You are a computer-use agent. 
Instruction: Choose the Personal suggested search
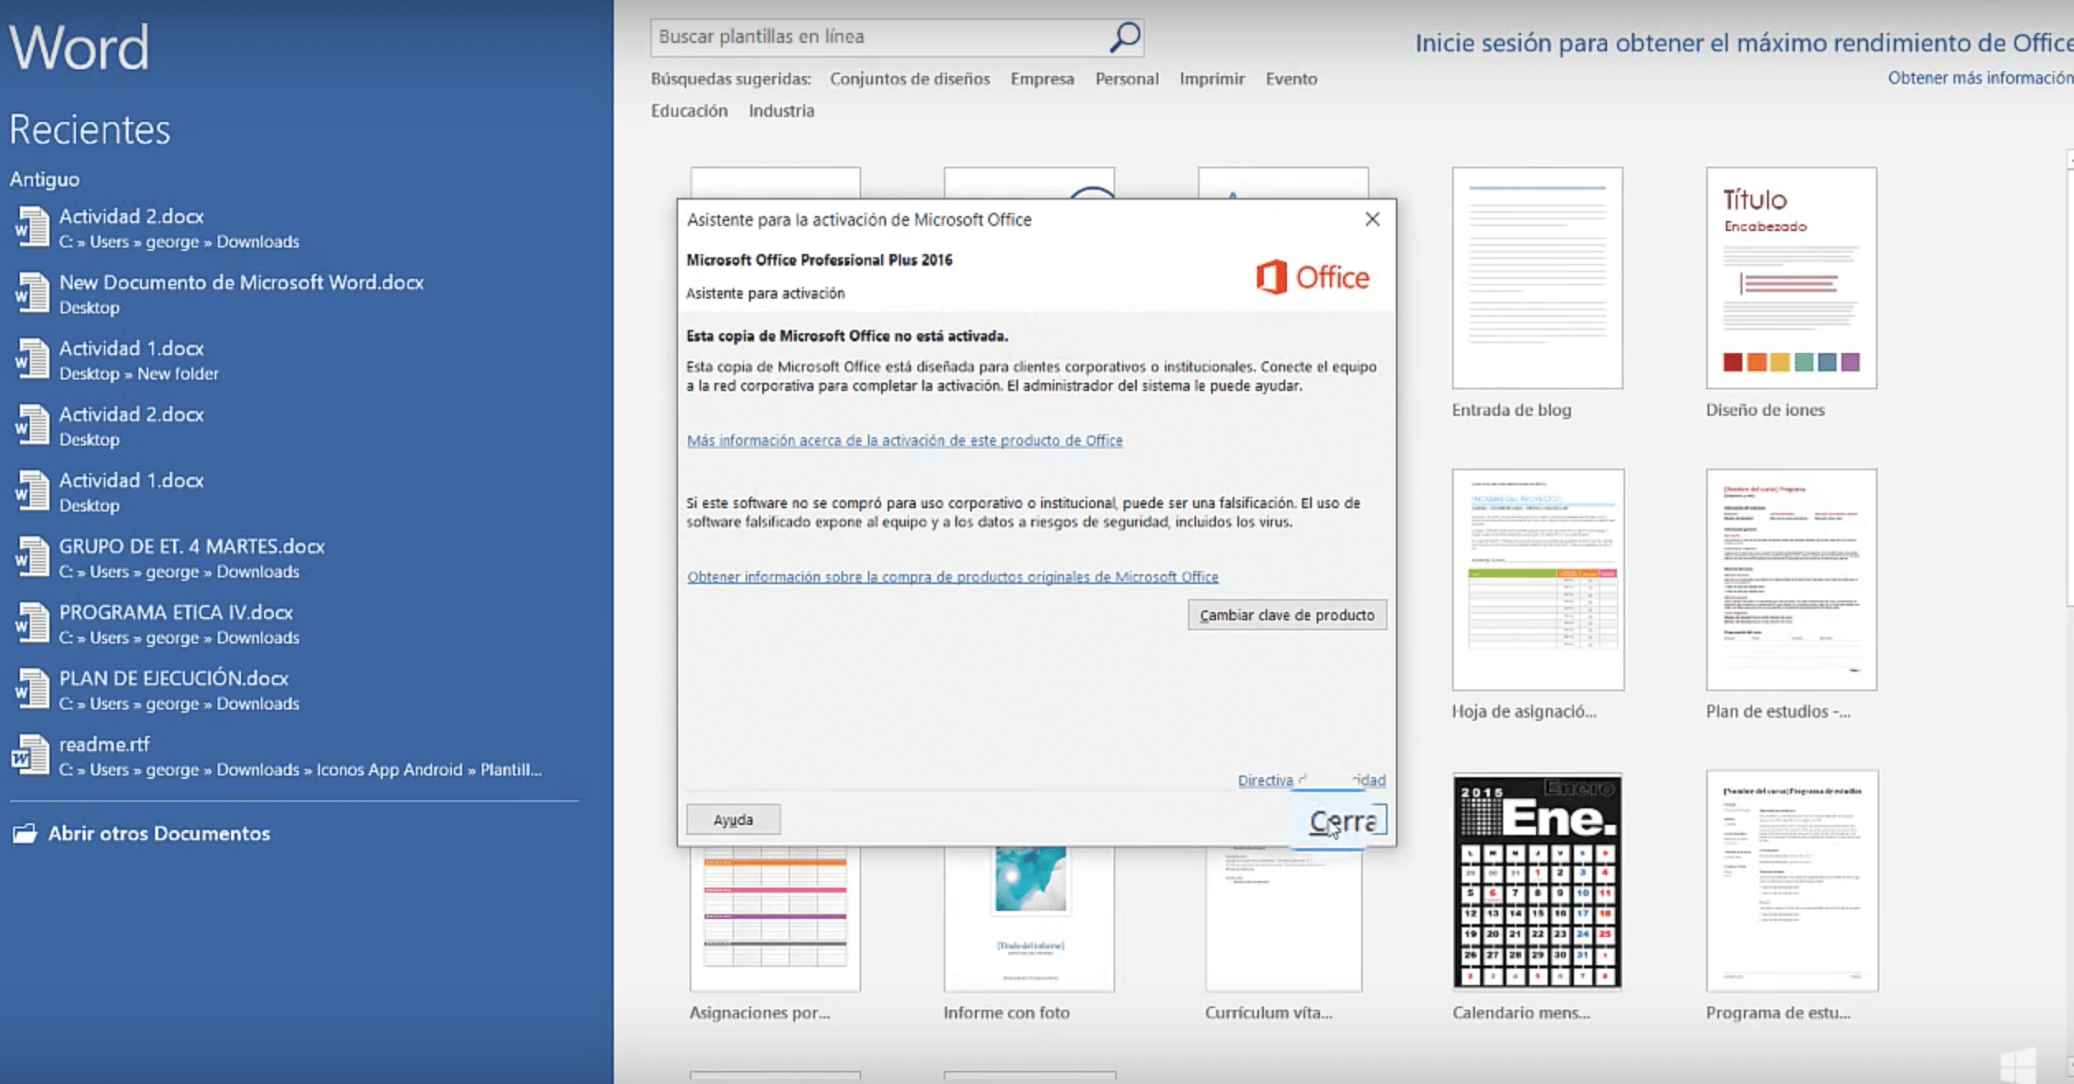pyautogui.click(x=1126, y=79)
